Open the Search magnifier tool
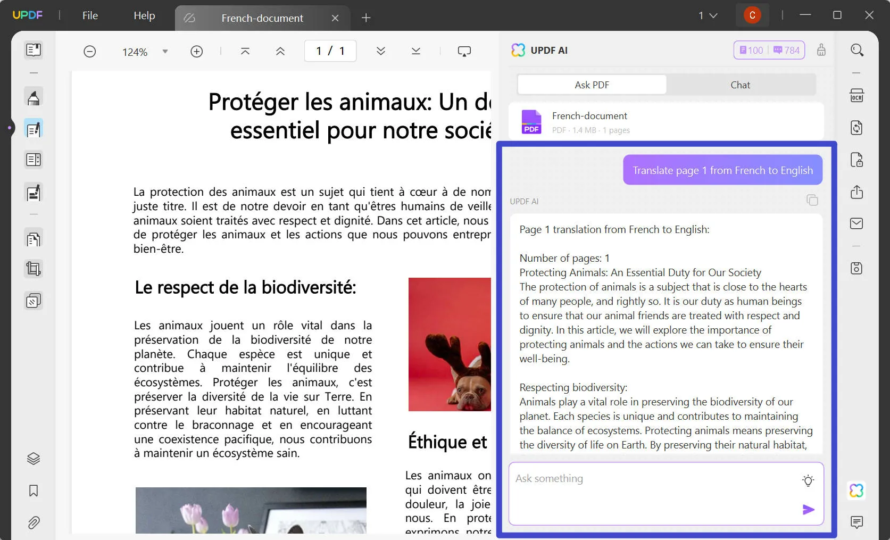The image size is (890, 540). point(857,51)
